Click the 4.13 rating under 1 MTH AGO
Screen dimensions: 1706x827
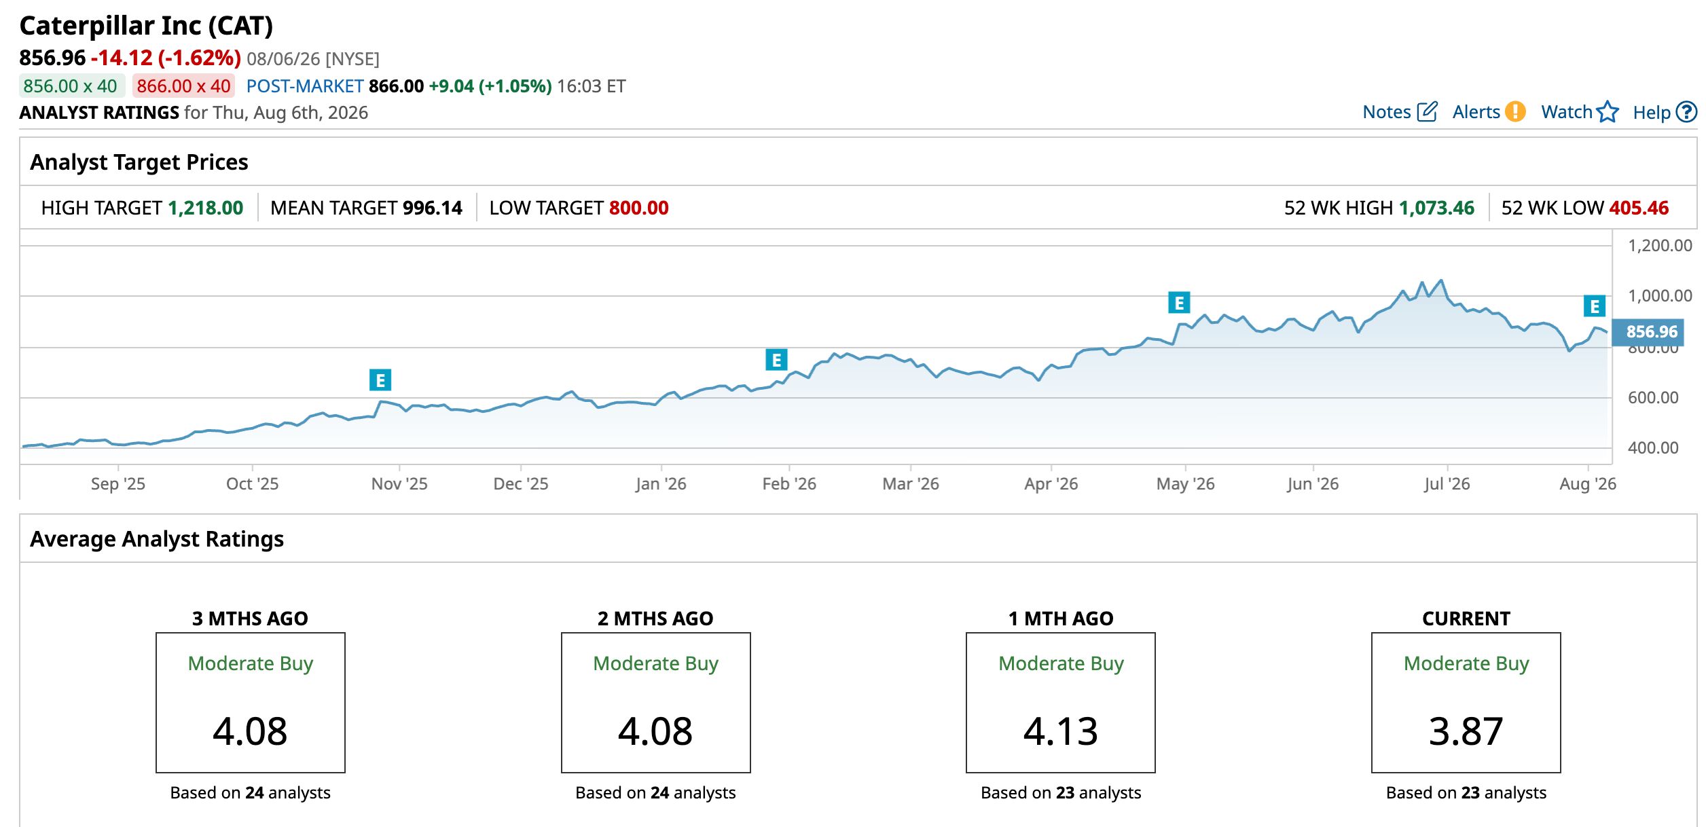(1061, 731)
